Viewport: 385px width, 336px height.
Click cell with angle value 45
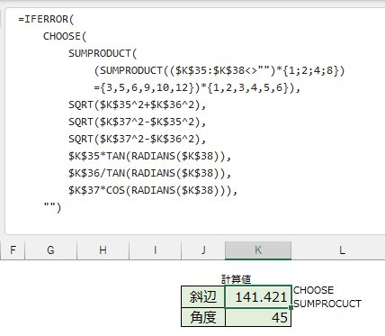[258, 317]
